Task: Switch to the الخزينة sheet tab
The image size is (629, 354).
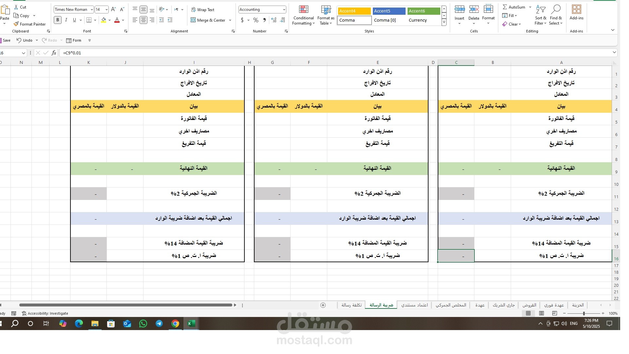Action: (x=578, y=305)
